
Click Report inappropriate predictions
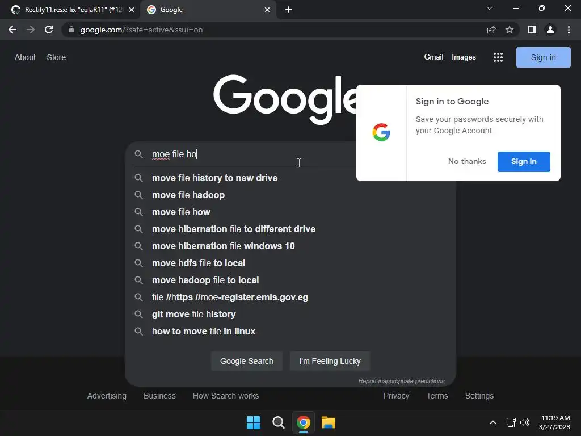pyautogui.click(x=401, y=381)
